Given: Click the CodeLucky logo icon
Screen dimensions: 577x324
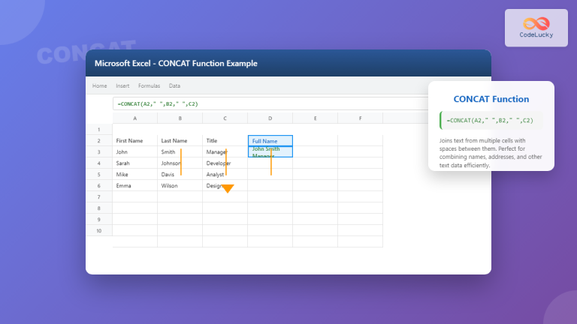Looking at the screenshot, I should (536, 23).
